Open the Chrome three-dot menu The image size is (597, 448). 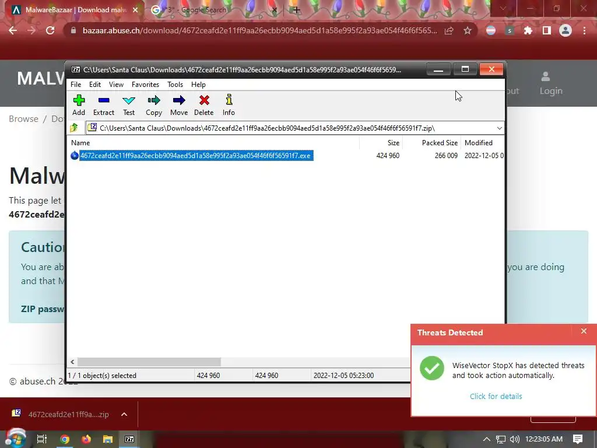point(584,30)
